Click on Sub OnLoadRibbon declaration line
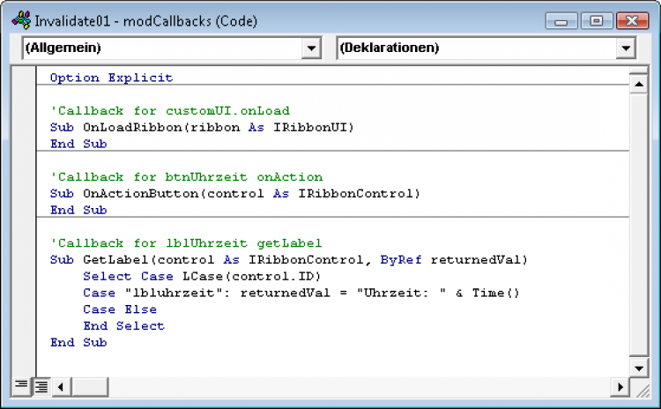The width and height of the screenshot is (661, 409). click(x=201, y=127)
